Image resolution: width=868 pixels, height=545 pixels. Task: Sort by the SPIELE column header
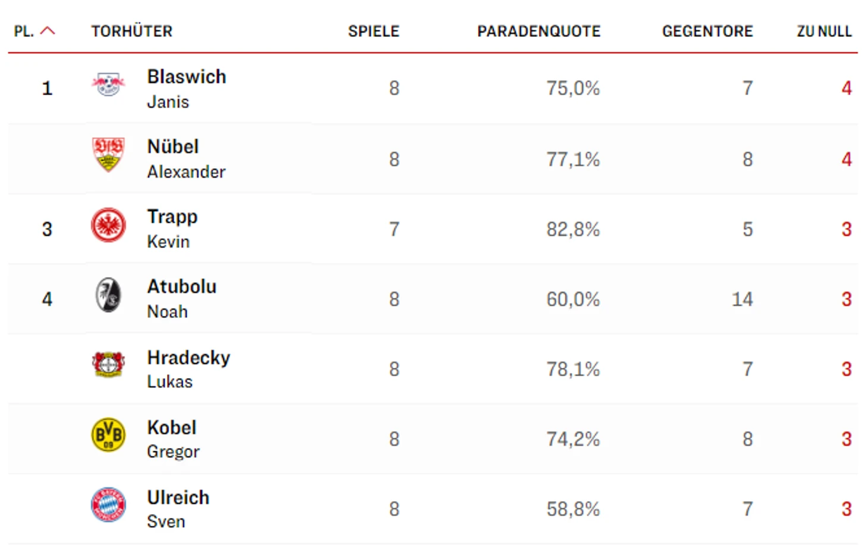[x=373, y=31]
